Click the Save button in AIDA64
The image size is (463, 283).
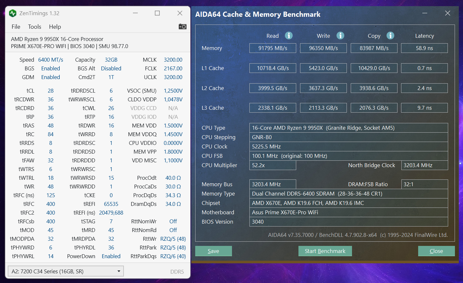pos(213,251)
